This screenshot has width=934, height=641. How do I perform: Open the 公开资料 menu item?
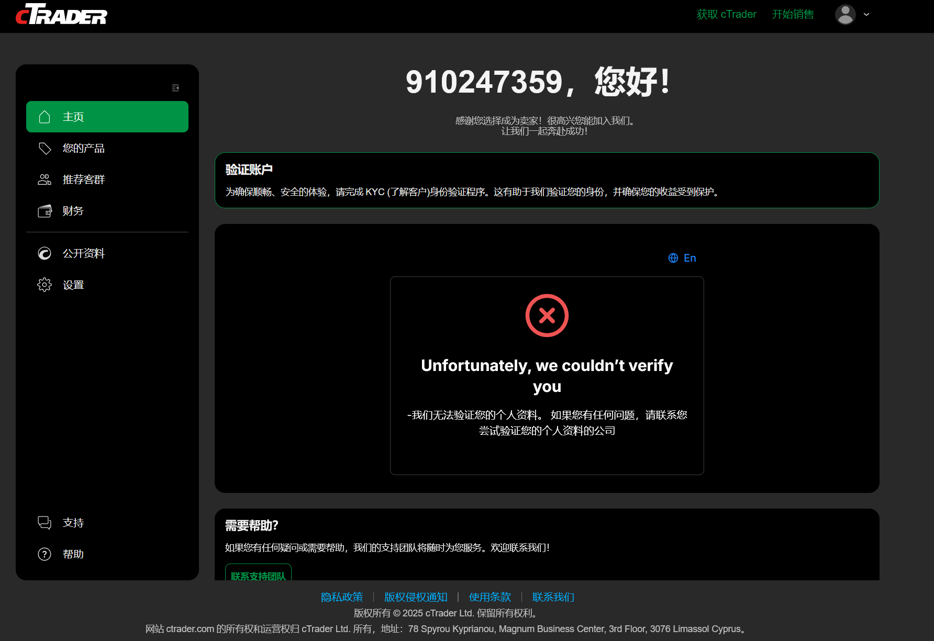(x=107, y=253)
